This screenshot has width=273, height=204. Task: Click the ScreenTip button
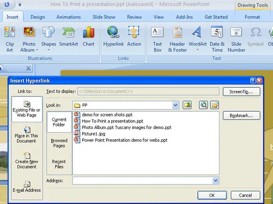point(241,92)
